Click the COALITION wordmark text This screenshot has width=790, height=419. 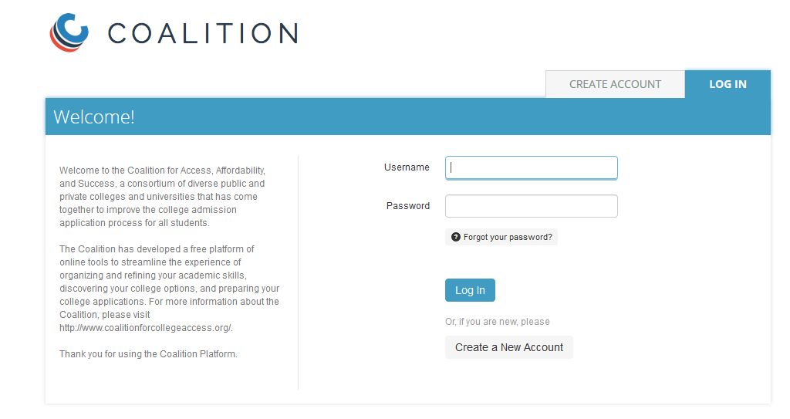(203, 33)
